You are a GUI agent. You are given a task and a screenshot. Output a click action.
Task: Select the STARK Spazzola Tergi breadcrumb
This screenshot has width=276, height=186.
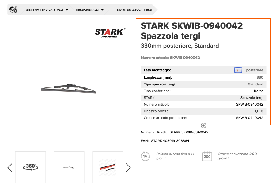(x=134, y=10)
